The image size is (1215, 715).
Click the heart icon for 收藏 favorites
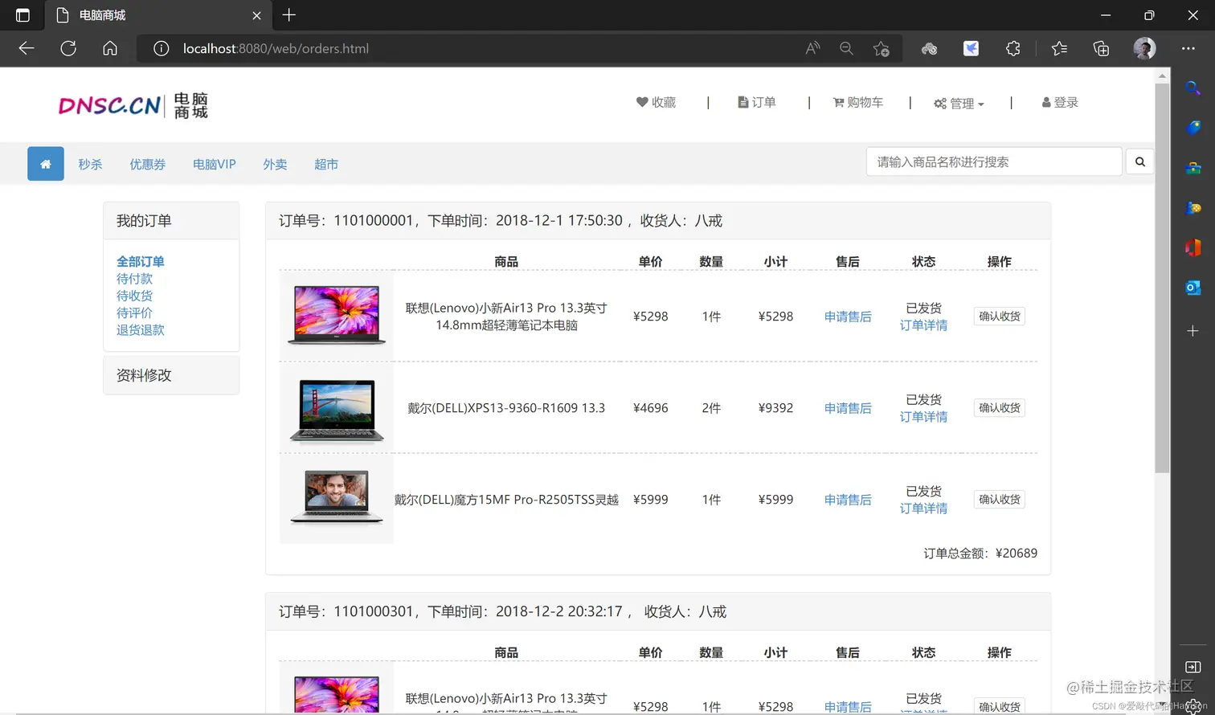(641, 102)
